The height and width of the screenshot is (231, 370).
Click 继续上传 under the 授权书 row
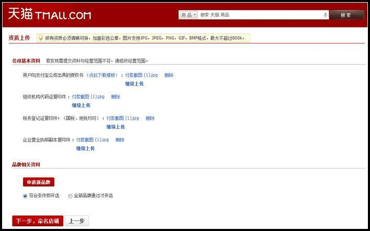tap(134, 83)
